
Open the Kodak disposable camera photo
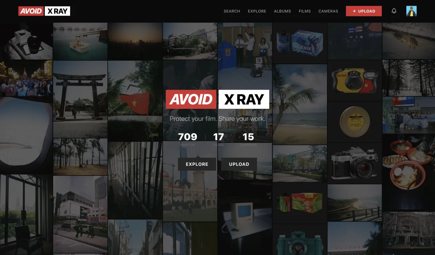[x=354, y=80]
